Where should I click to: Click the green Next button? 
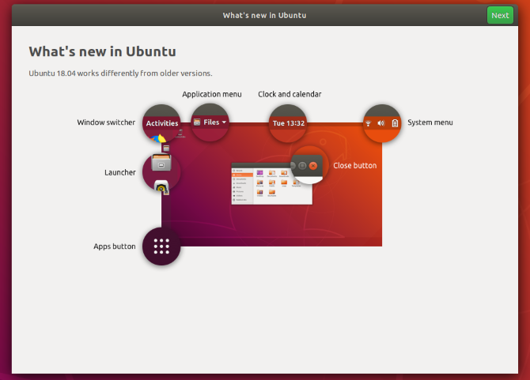[500, 15]
